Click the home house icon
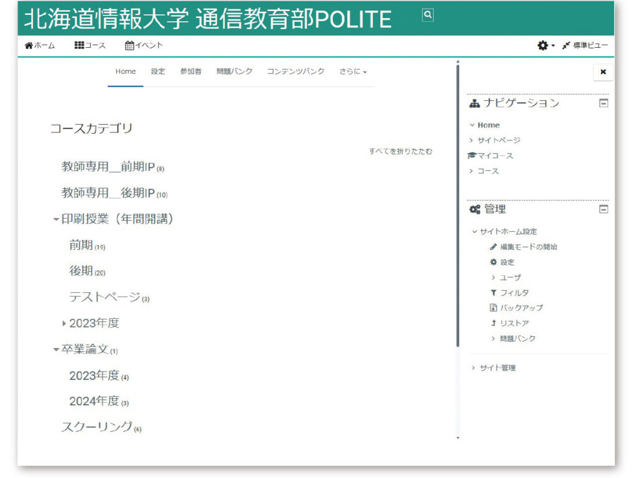Image resolution: width=637 pixels, height=478 pixels. click(x=29, y=45)
